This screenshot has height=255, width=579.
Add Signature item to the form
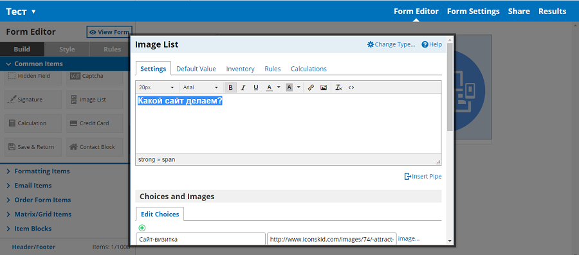click(x=33, y=100)
